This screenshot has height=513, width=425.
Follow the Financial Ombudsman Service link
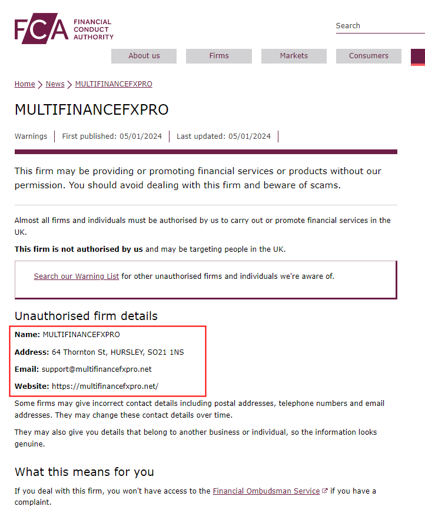pos(266,491)
